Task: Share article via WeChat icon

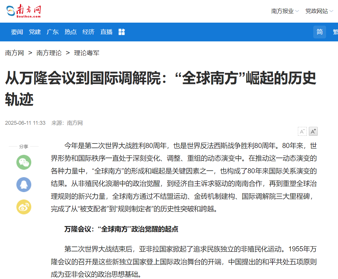Action: click(x=24, y=162)
